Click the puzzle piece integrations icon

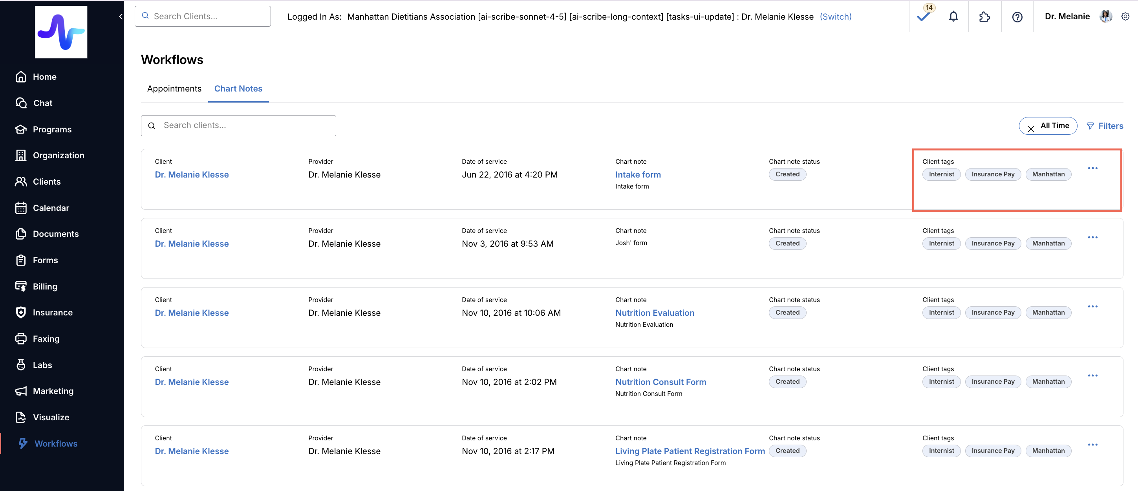click(984, 17)
